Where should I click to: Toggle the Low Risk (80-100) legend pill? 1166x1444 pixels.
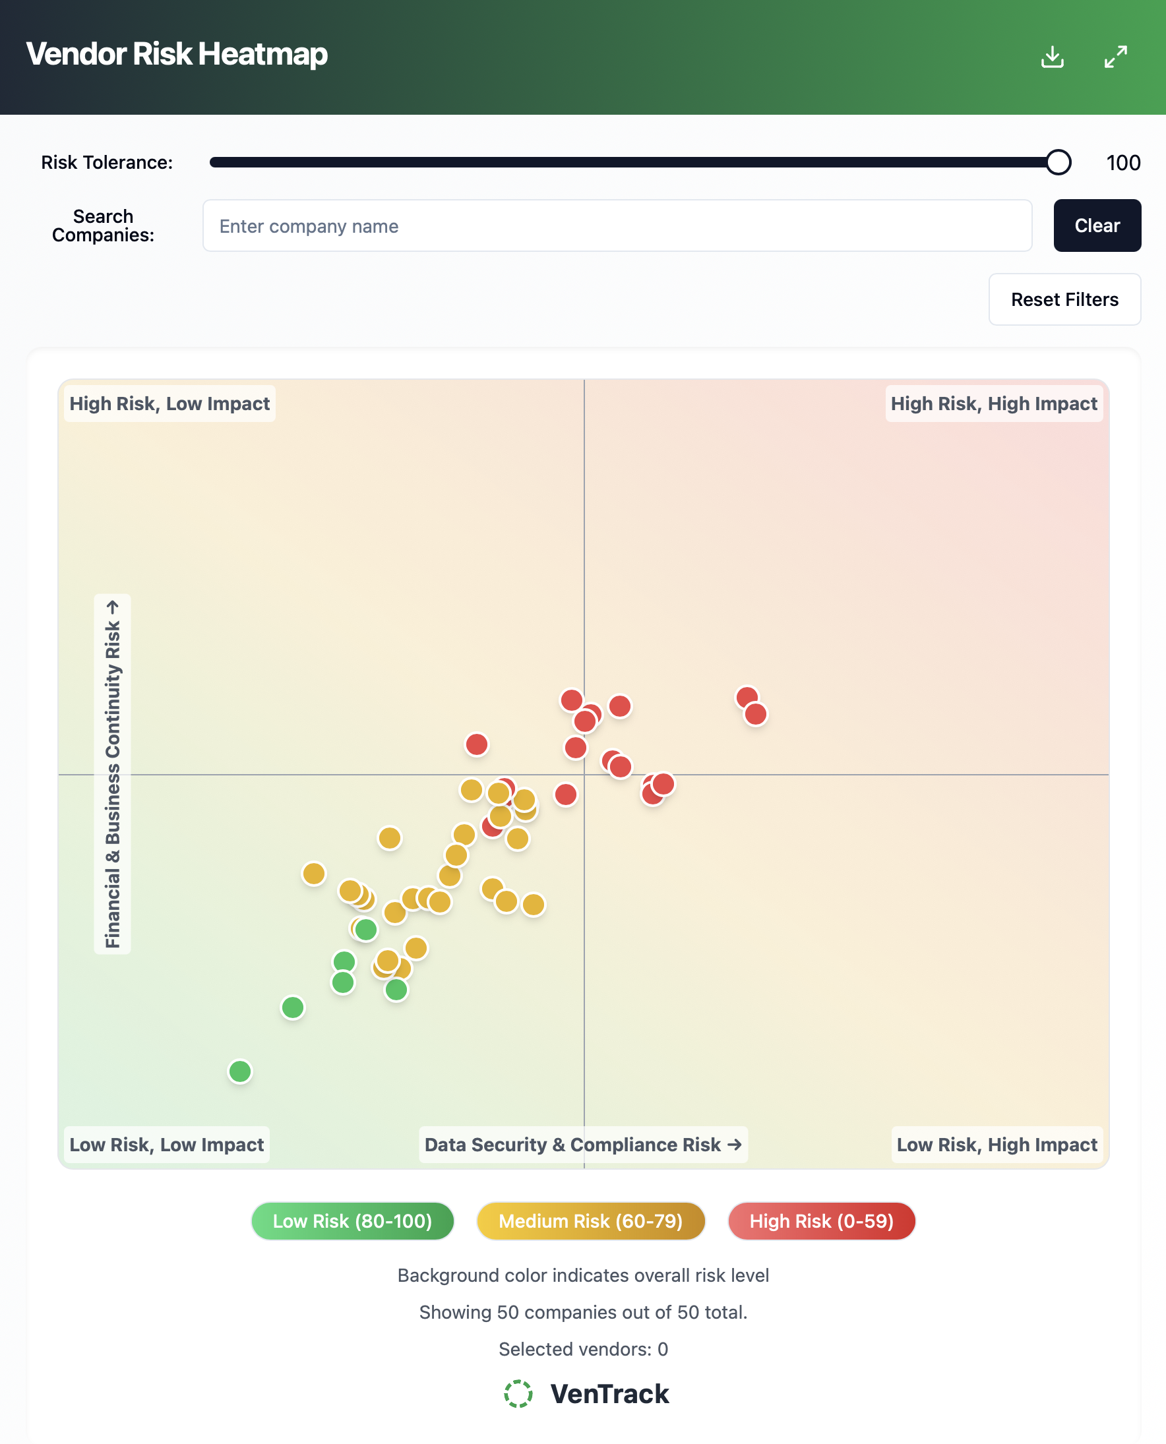pyautogui.click(x=352, y=1221)
